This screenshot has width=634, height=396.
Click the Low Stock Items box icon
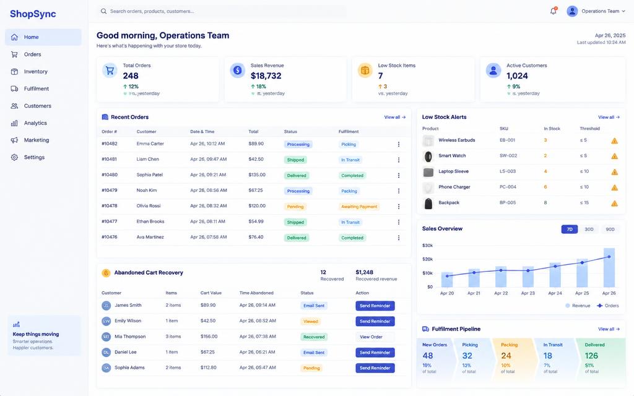tap(365, 71)
